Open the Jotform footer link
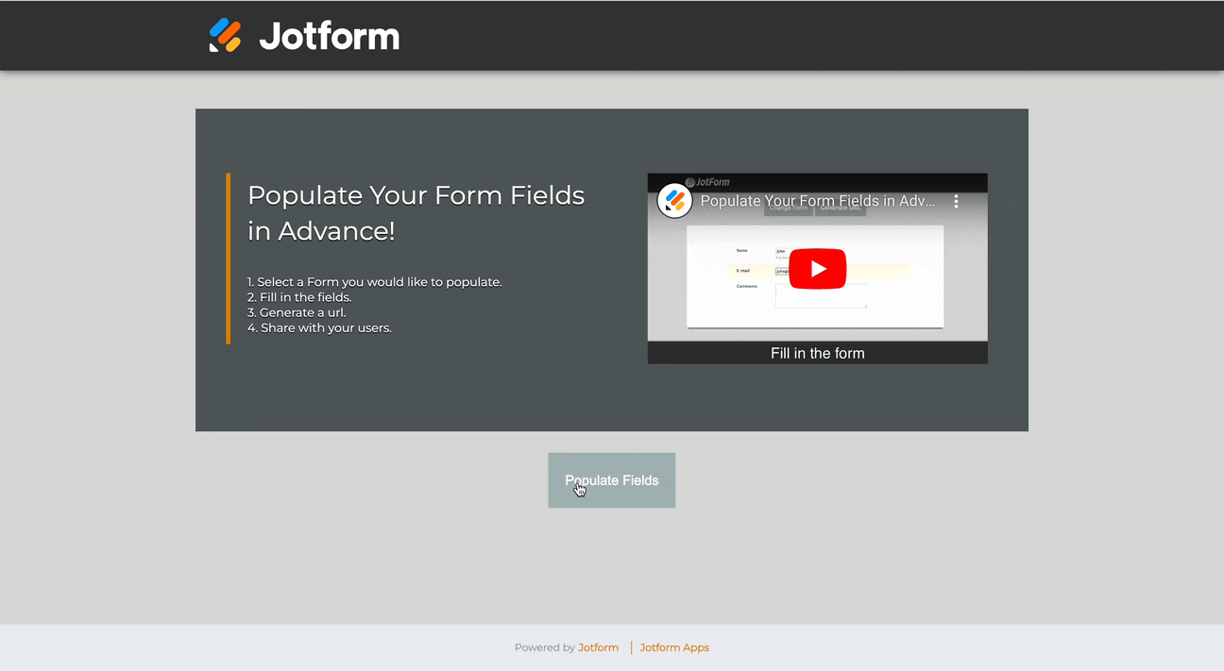The image size is (1224, 671). pyautogui.click(x=599, y=647)
